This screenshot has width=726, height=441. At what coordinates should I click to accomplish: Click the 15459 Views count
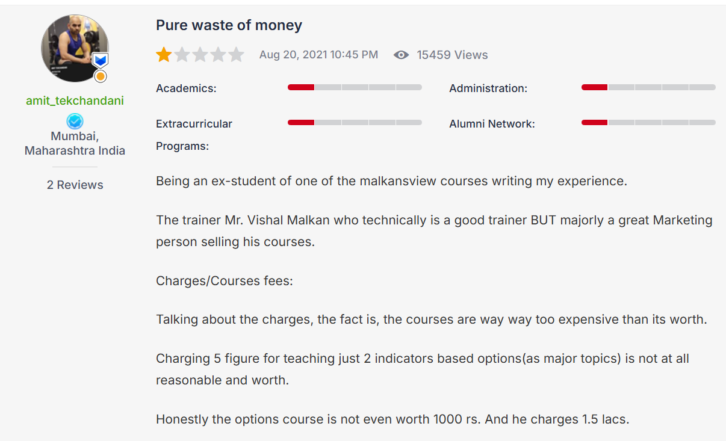(x=451, y=54)
